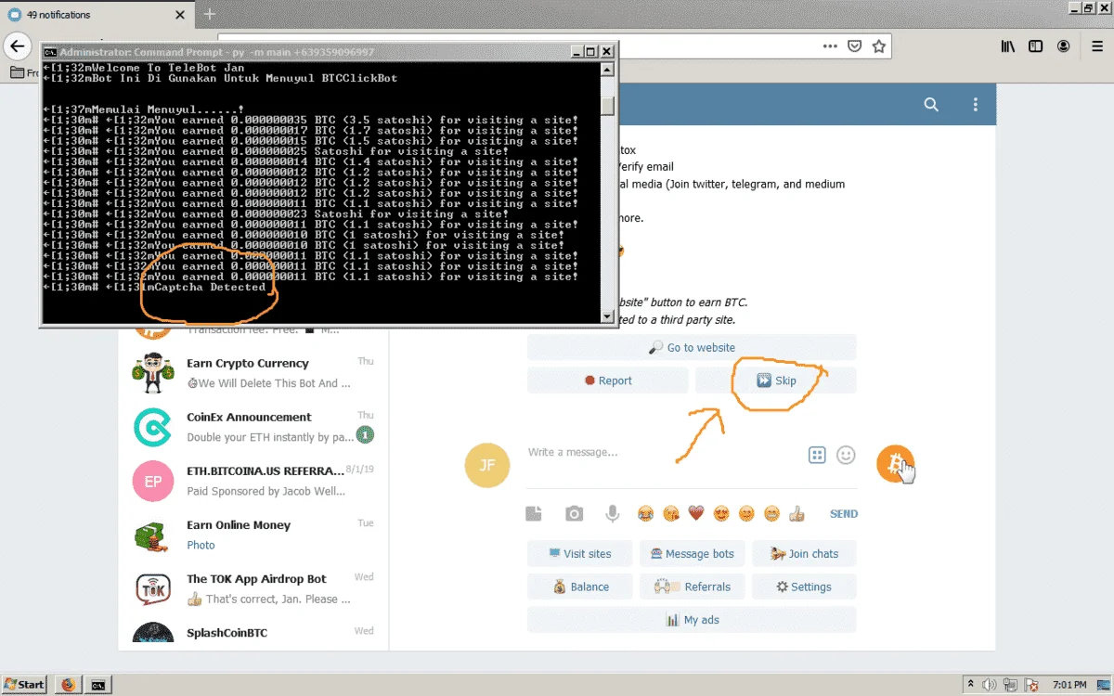Open the Earn Online Money chat
The width and height of the screenshot is (1114, 696).
point(253,534)
